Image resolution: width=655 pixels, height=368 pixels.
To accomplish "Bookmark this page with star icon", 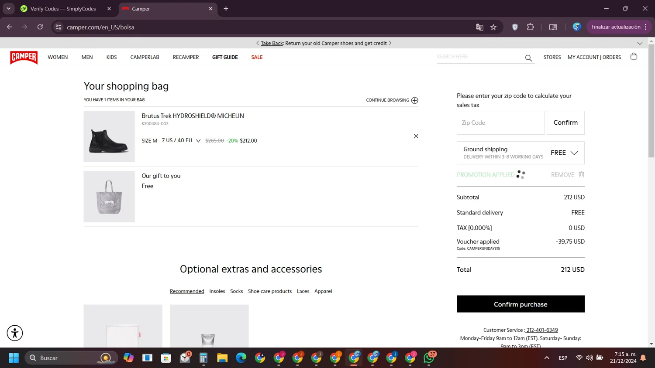I will point(493,27).
